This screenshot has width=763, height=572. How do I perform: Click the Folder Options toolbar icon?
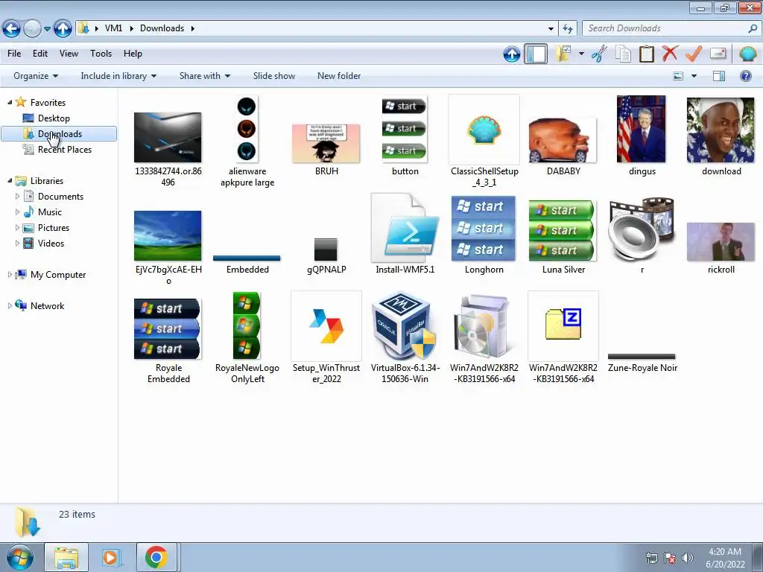click(563, 54)
